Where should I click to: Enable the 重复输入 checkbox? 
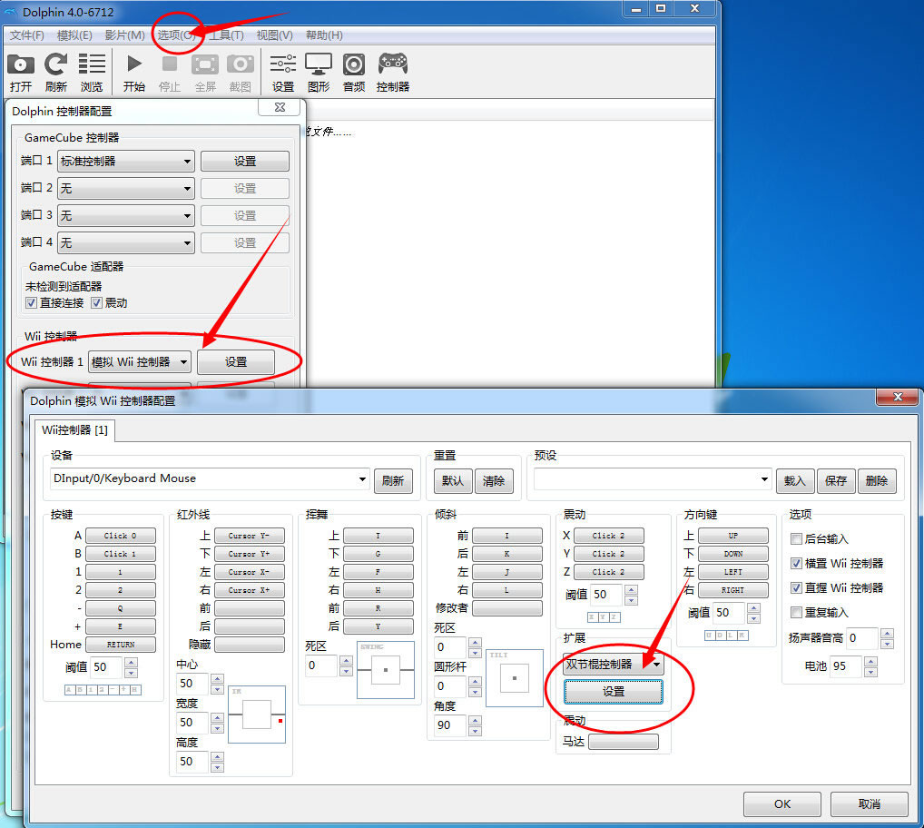796,612
